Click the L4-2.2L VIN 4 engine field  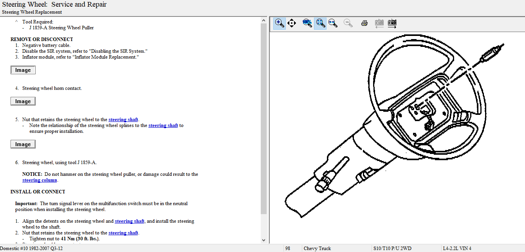pos(457,248)
